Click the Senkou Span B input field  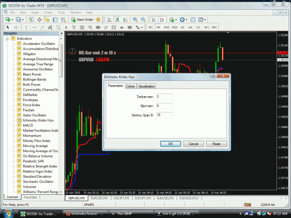pos(164,115)
